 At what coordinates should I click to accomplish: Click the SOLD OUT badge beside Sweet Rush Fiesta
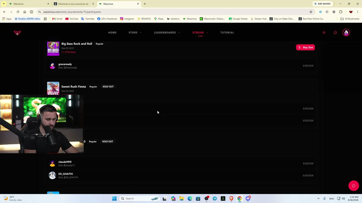click(108, 87)
